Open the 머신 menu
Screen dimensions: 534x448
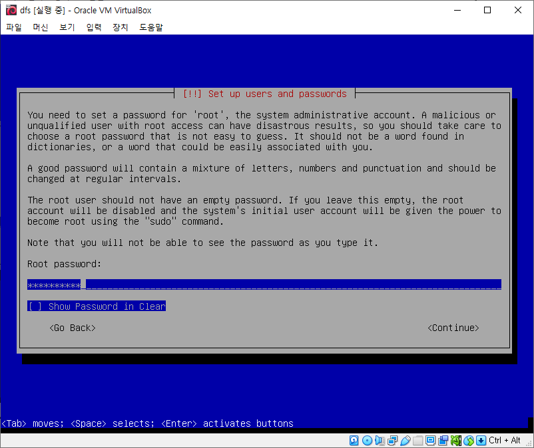click(x=40, y=27)
